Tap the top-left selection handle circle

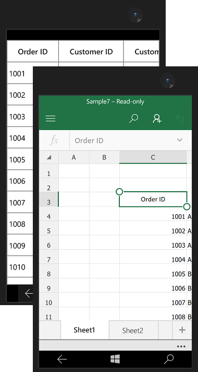pyautogui.click(x=119, y=192)
